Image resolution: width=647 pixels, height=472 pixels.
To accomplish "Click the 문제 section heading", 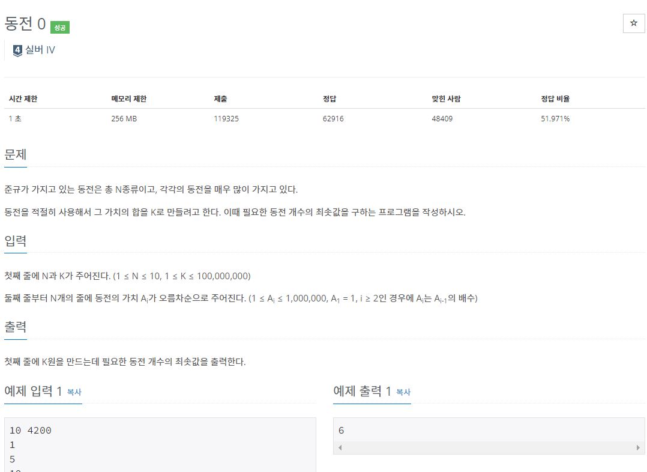I will pos(15,154).
